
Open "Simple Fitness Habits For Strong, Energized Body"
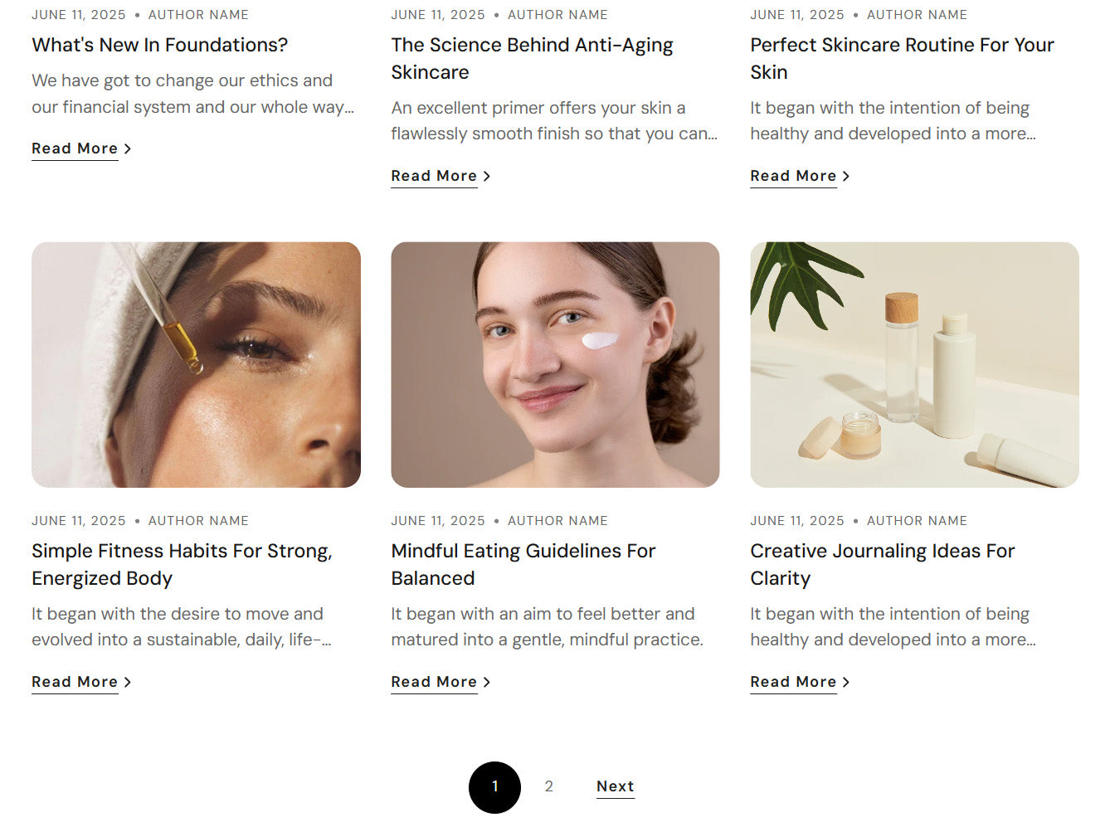pos(182,564)
